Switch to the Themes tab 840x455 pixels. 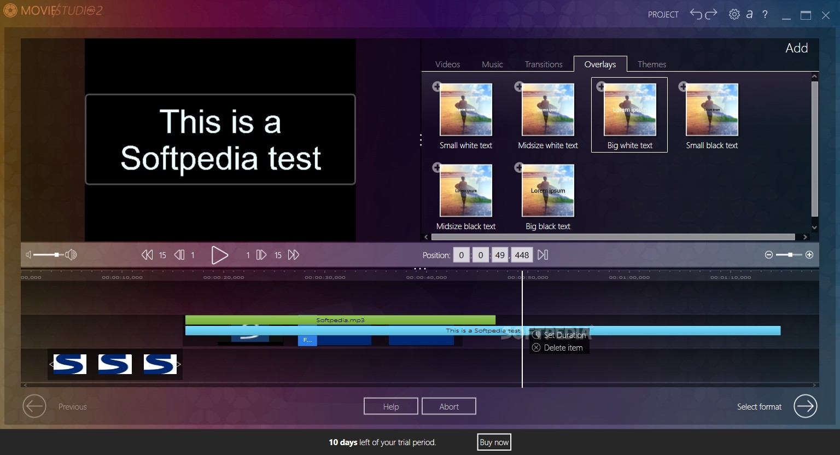point(652,64)
